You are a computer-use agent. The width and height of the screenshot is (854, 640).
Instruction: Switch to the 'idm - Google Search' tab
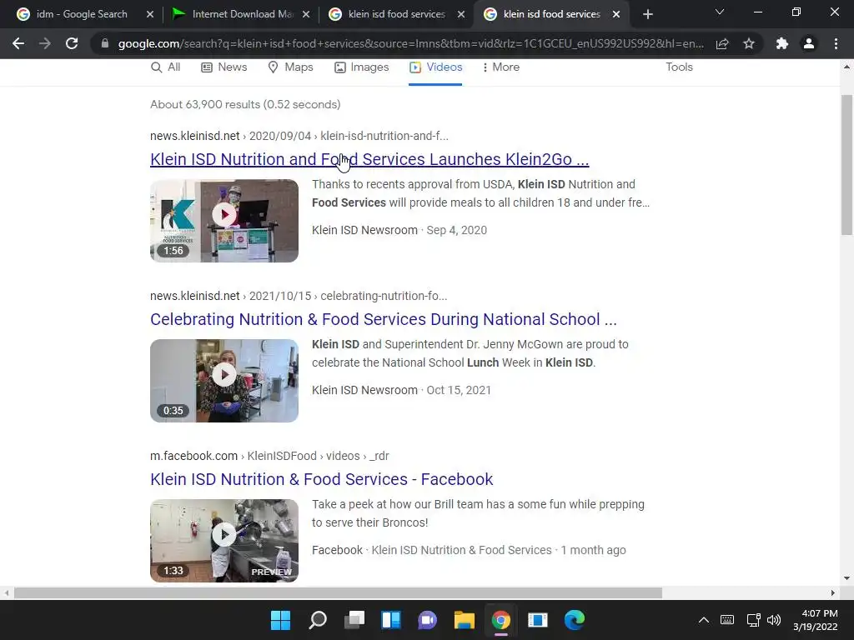pos(82,14)
